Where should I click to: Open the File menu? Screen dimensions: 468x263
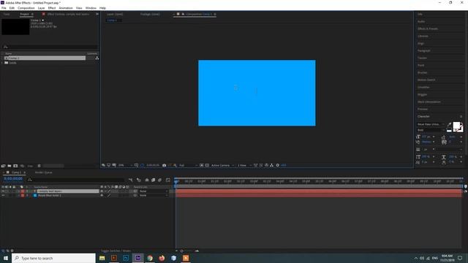tap(4, 8)
